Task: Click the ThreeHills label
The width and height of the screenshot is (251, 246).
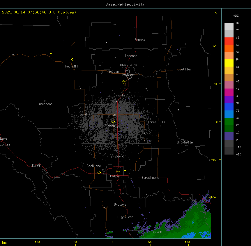Action: (156, 122)
